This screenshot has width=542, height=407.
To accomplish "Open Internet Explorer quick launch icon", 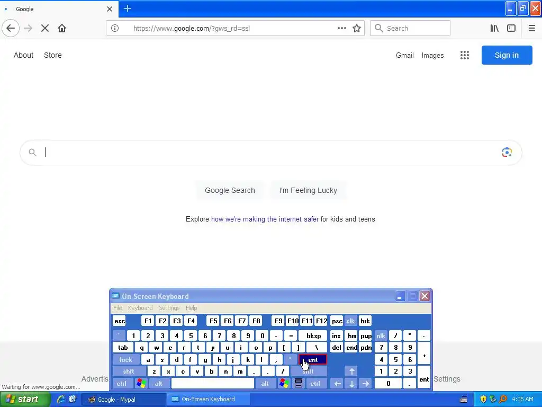I will pos(61,399).
